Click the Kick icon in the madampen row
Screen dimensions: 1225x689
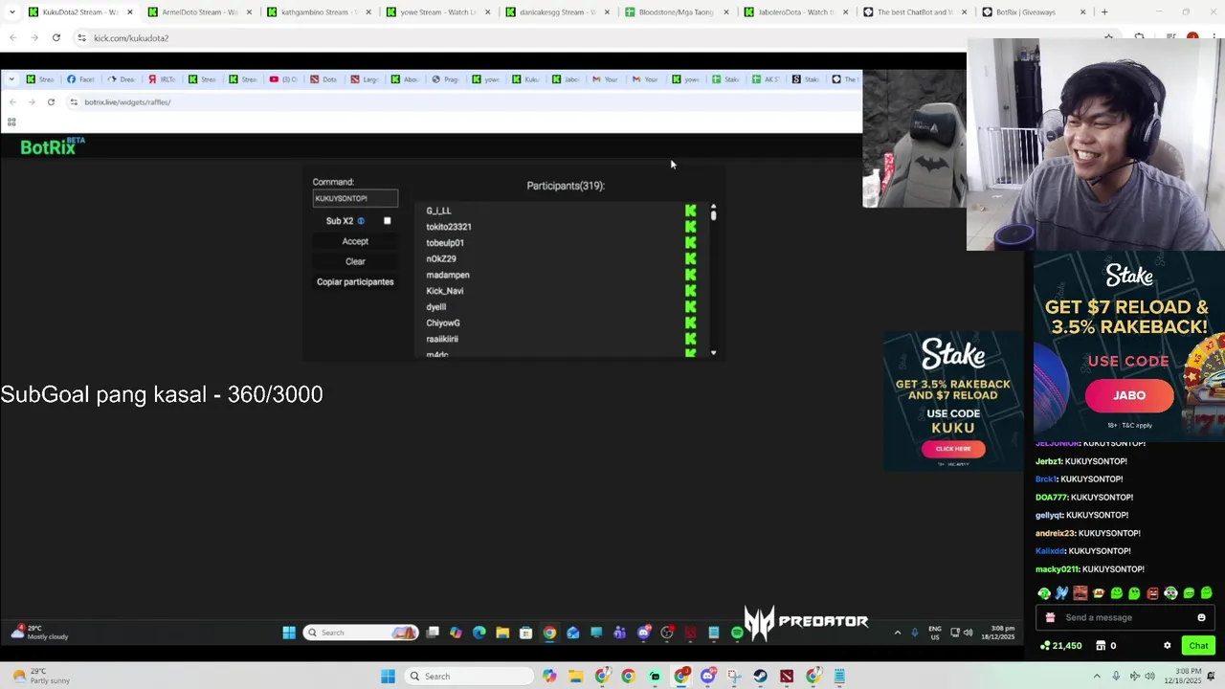pyautogui.click(x=691, y=275)
